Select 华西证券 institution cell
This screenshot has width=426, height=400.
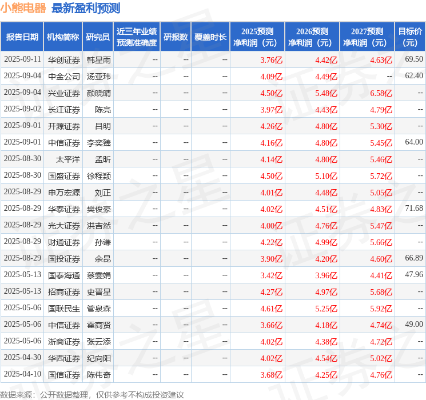pyautogui.click(x=64, y=358)
